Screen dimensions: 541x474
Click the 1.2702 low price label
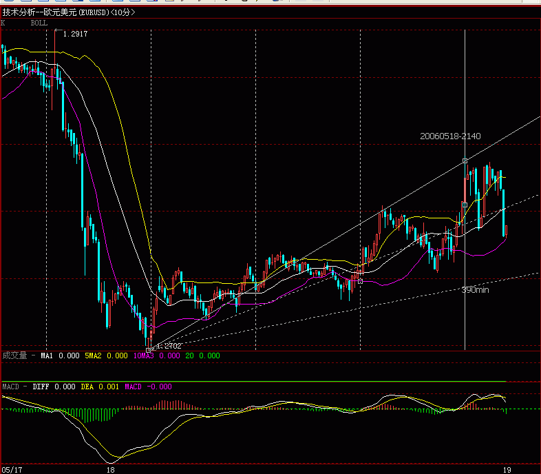coord(169,346)
